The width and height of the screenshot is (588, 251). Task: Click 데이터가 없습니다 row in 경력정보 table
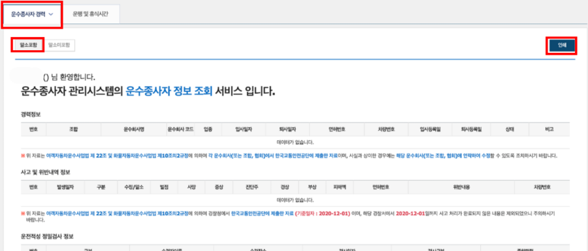point(295,142)
